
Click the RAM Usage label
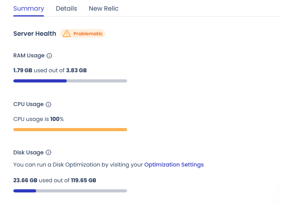coord(29,56)
